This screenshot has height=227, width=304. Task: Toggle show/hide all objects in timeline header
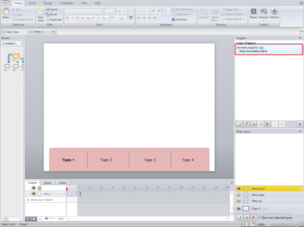pyautogui.click(x=33, y=188)
